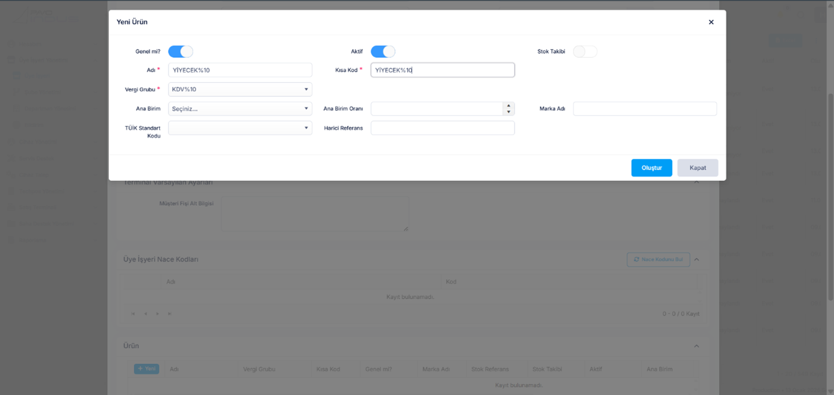
Task: Select the Harici Referans input box
Action: click(442, 128)
